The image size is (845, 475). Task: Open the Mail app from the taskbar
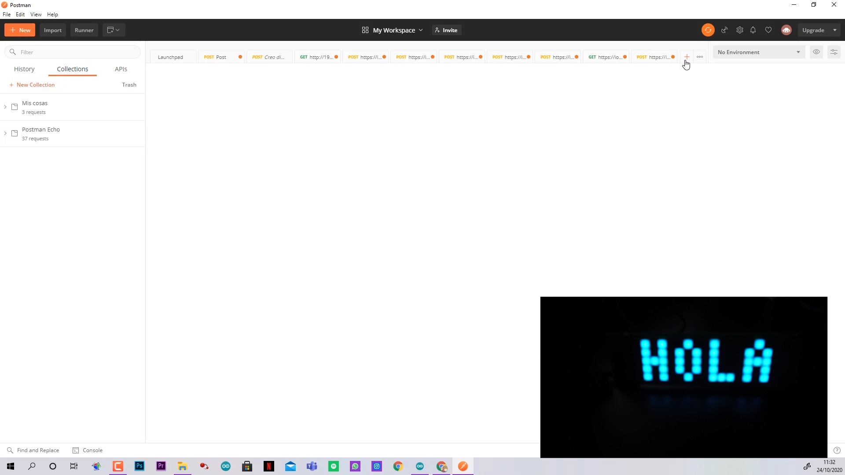[290, 466]
